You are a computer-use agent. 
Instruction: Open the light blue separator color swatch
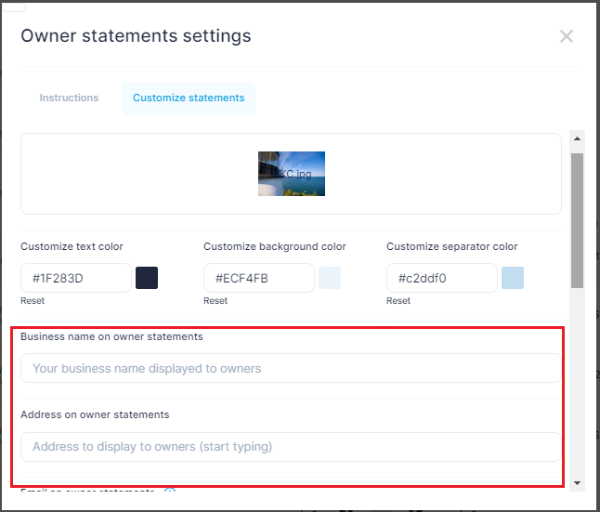coord(513,278)
